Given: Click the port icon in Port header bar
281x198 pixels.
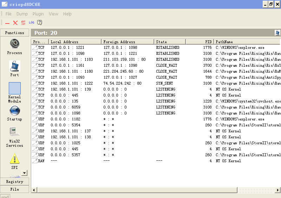Looking at the screenshot, I should coord(277,33).
